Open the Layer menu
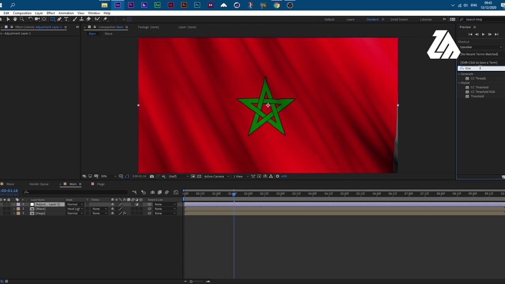 pyautogui.click(x=39, y=13)
